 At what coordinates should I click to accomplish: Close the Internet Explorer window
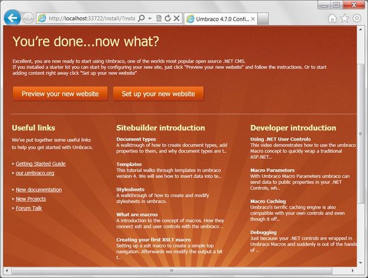click(x=354, y=5)
